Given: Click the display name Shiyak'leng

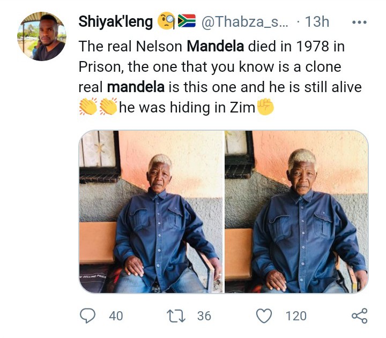Looking at the screenshot, I should (115, 22).
